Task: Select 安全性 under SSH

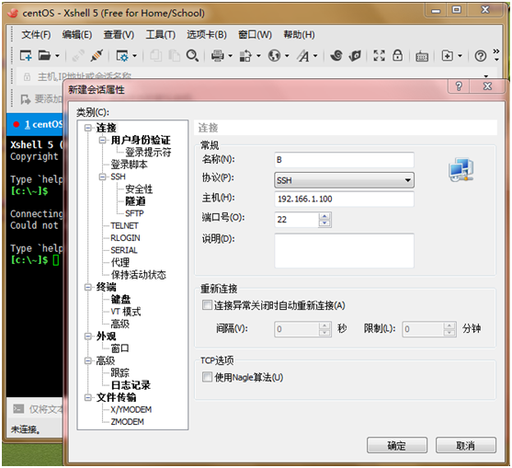Action: pyautogui.click(x=139, y=189)
